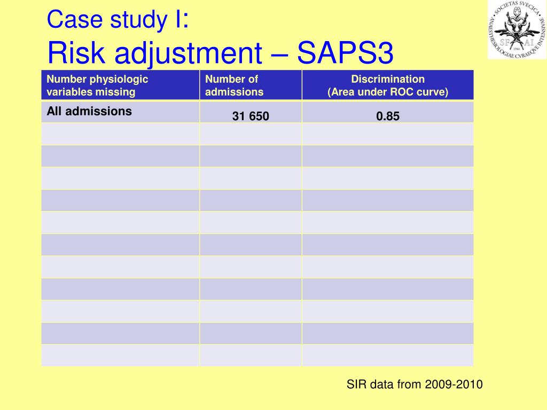
Task: Click 'SIR data from 2009-2010' footnote
Action: point(415,384)
